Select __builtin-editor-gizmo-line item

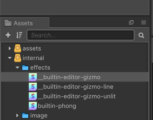click(x=75, y=87)
